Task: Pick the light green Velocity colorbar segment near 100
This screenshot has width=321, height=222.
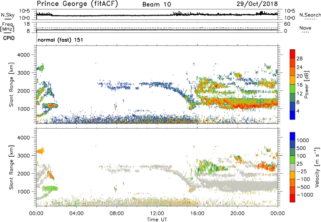Action: [293, 159]
